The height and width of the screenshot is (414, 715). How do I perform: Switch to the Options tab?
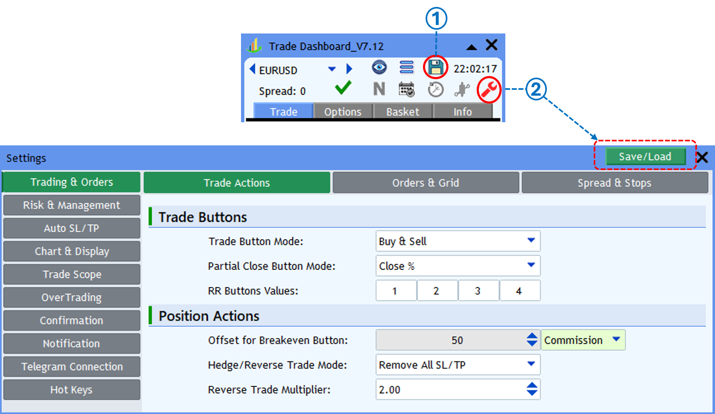(343, 112)
